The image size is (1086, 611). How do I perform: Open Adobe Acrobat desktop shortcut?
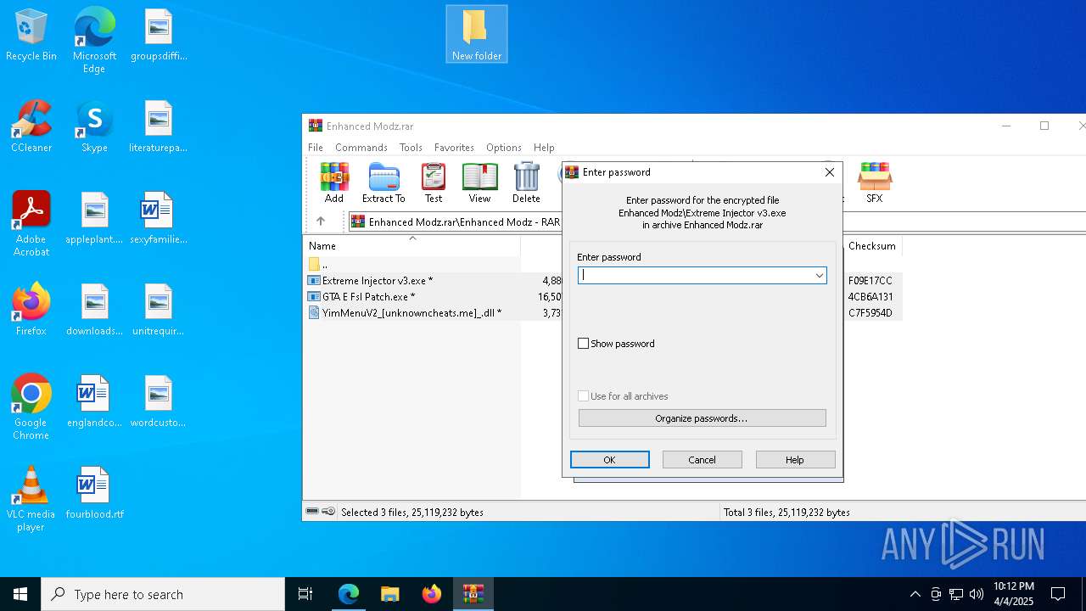tap(31, 224)
